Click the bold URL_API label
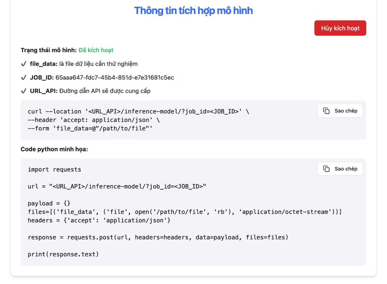The image size is (387, 284). click(44, 91)
